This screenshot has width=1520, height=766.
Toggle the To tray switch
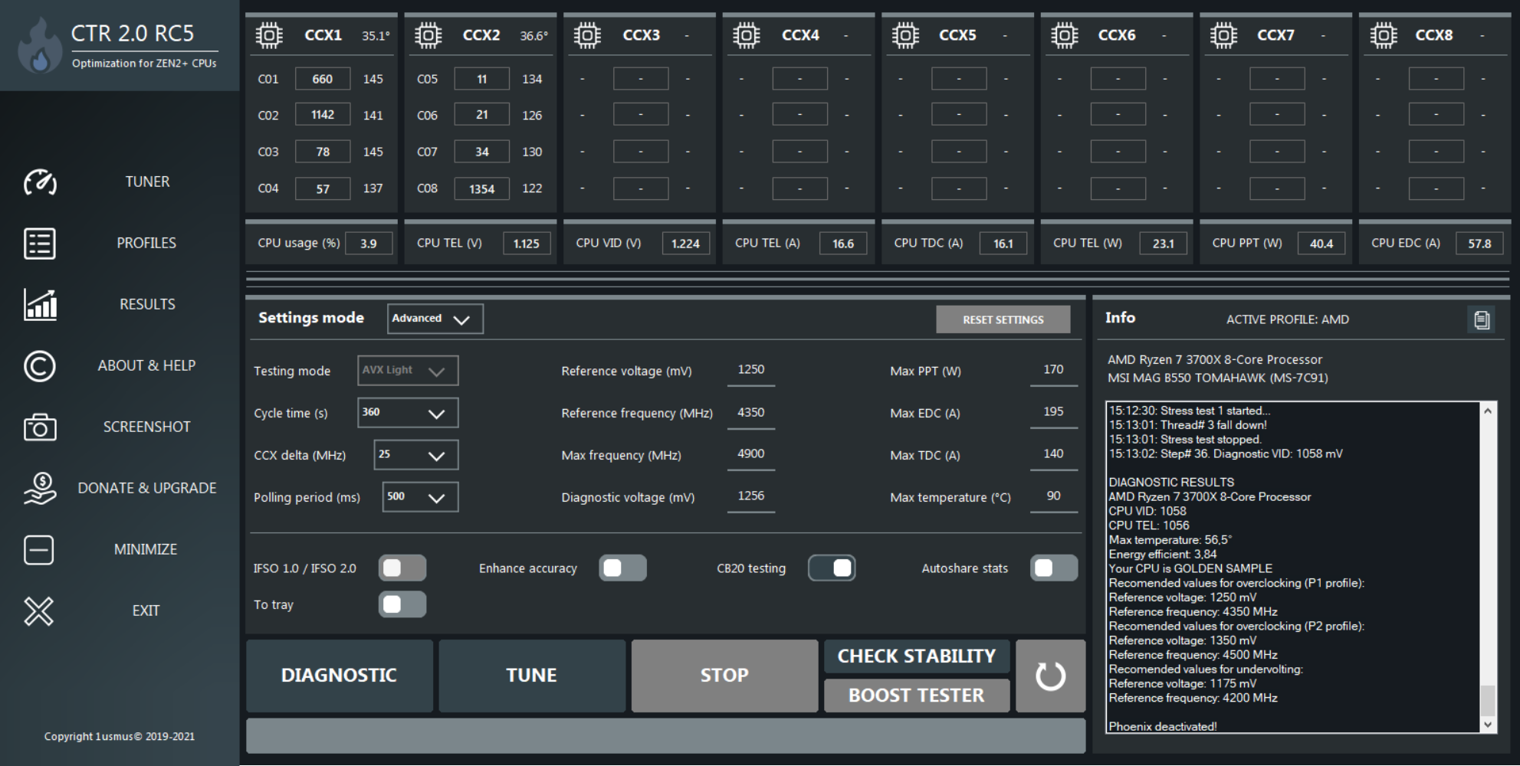[402, 604]
